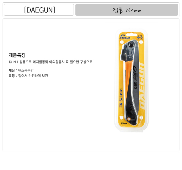Click the power 250 logo on blade
The image size is (182, 170).
(x=135, y=77)
